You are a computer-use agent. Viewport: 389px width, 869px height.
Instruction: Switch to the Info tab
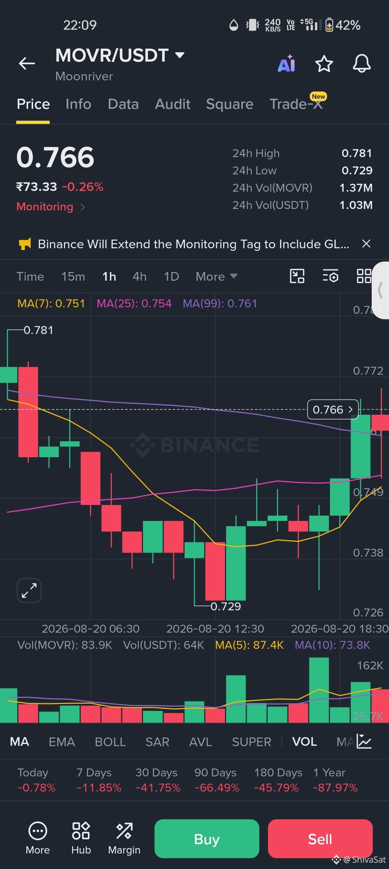point(78,104)
